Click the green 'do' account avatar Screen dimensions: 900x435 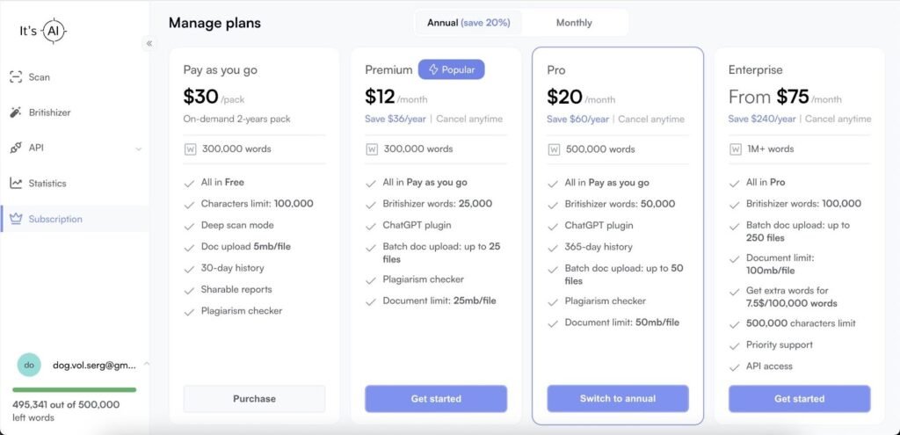tap(29, 365)
